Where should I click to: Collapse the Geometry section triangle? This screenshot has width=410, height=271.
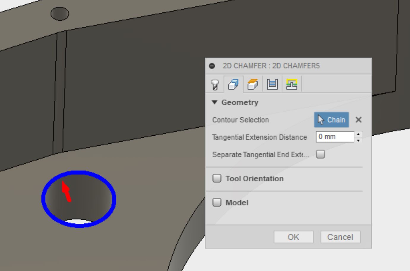[x=215, y=102]
